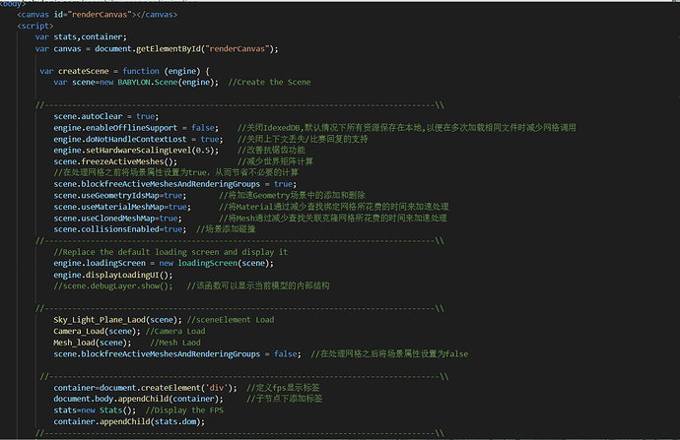Click 'container.appendChild(stats.dom);' statement
Screen dimensions: 680x440
pos(129,421)
